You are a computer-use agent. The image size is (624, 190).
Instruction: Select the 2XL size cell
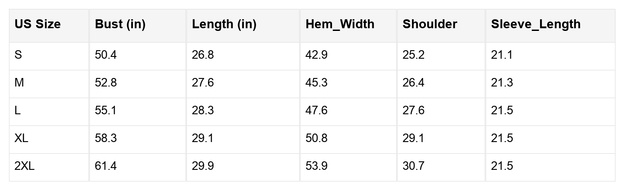(x=24, y=166)
